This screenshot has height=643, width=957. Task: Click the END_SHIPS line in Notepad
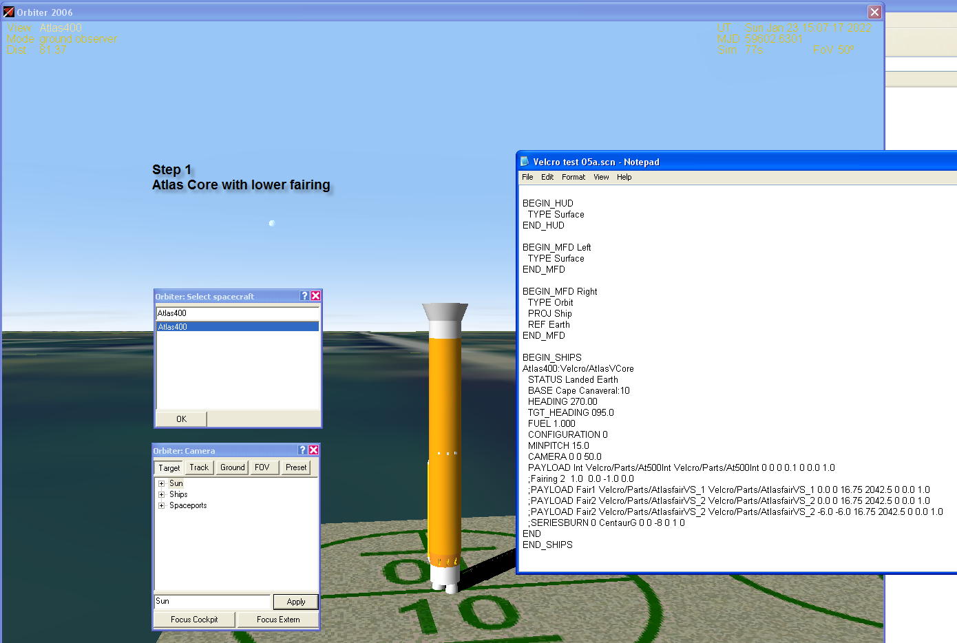tap(547, 545)
